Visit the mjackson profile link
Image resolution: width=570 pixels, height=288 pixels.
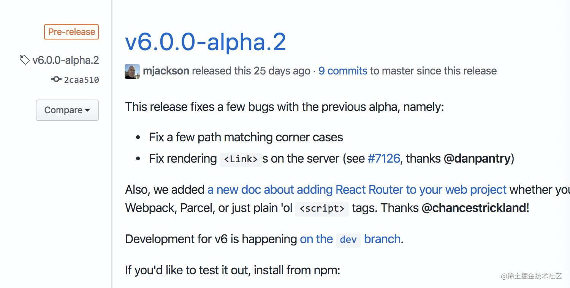click(166, 71)
